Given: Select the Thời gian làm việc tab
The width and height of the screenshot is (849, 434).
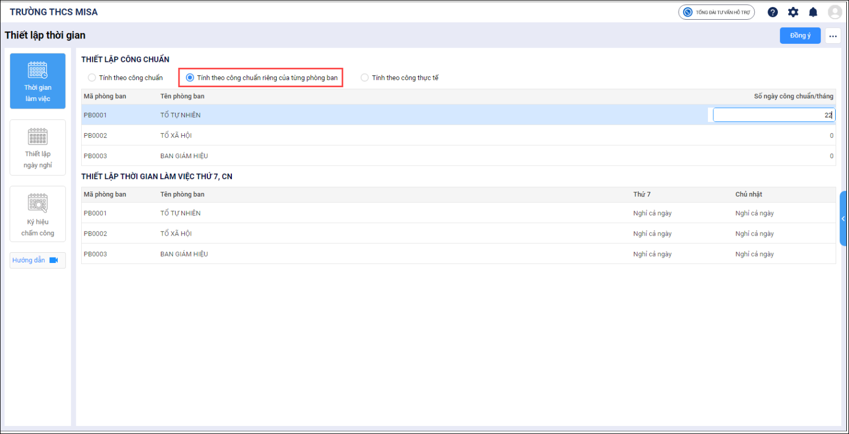Looking at the screenshot, I should pos(38,81).
